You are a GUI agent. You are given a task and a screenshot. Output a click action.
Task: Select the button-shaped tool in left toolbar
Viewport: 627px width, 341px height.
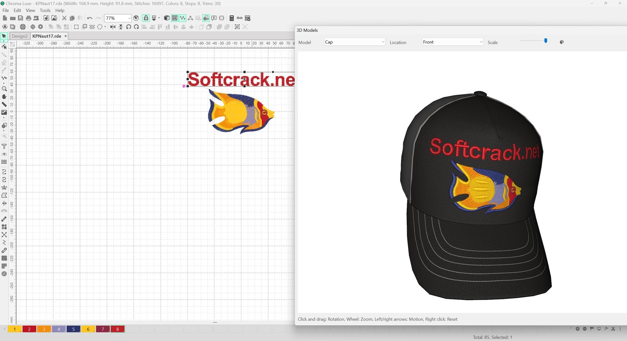coord(4,274)
